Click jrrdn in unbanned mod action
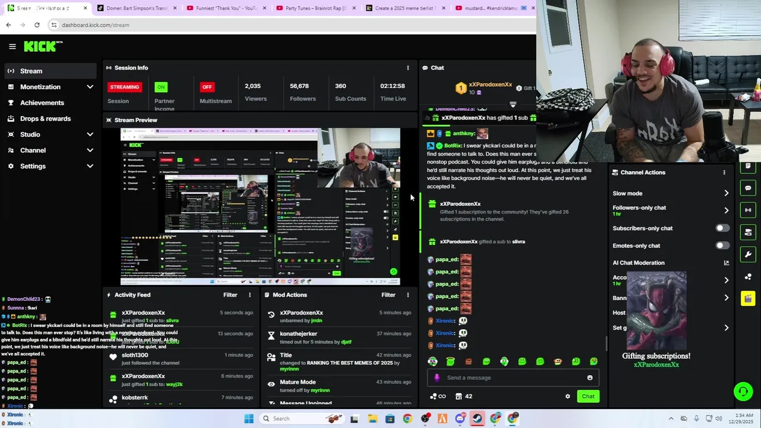 pos(316,321)
